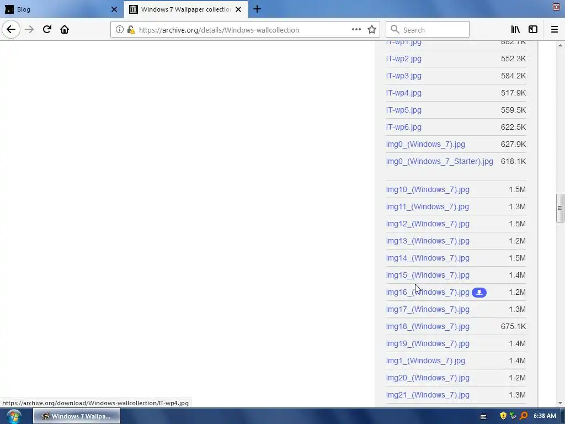Click the 675.1K size of Img18

(x=513, y=327)
